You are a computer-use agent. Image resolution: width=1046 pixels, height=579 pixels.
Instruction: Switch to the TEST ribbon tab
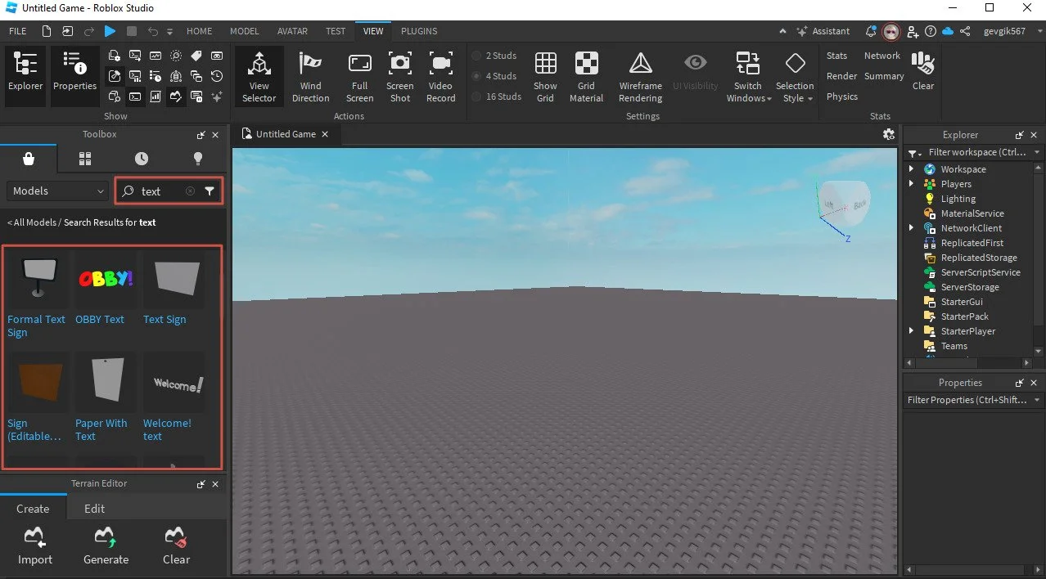coord(336,31)
